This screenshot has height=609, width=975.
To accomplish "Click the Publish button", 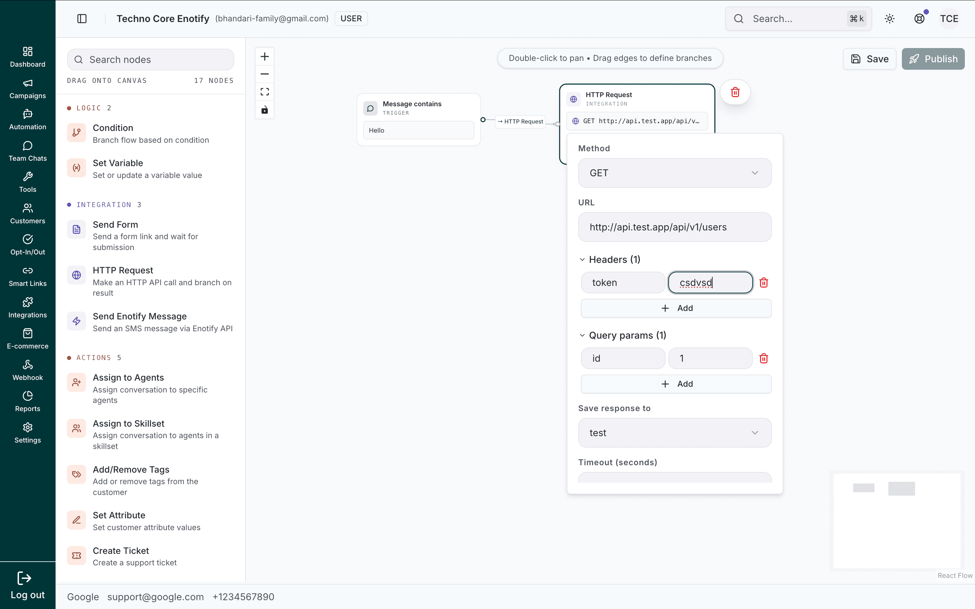I will click(x=933, y=59).
